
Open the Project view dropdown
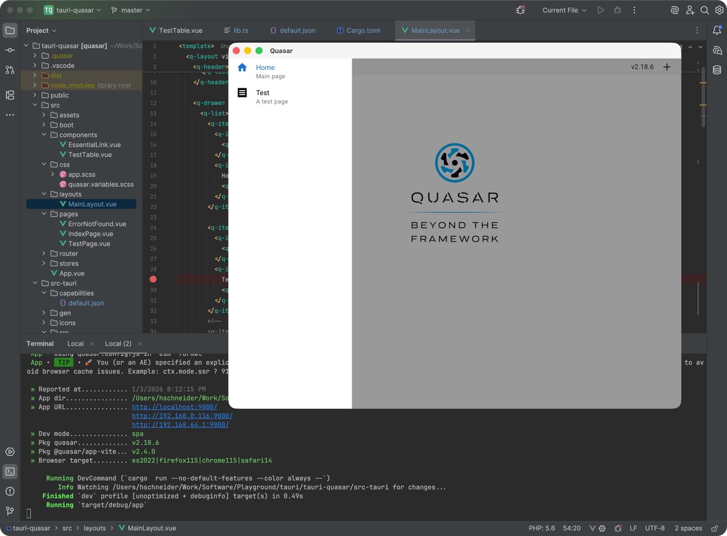point(41,30)
